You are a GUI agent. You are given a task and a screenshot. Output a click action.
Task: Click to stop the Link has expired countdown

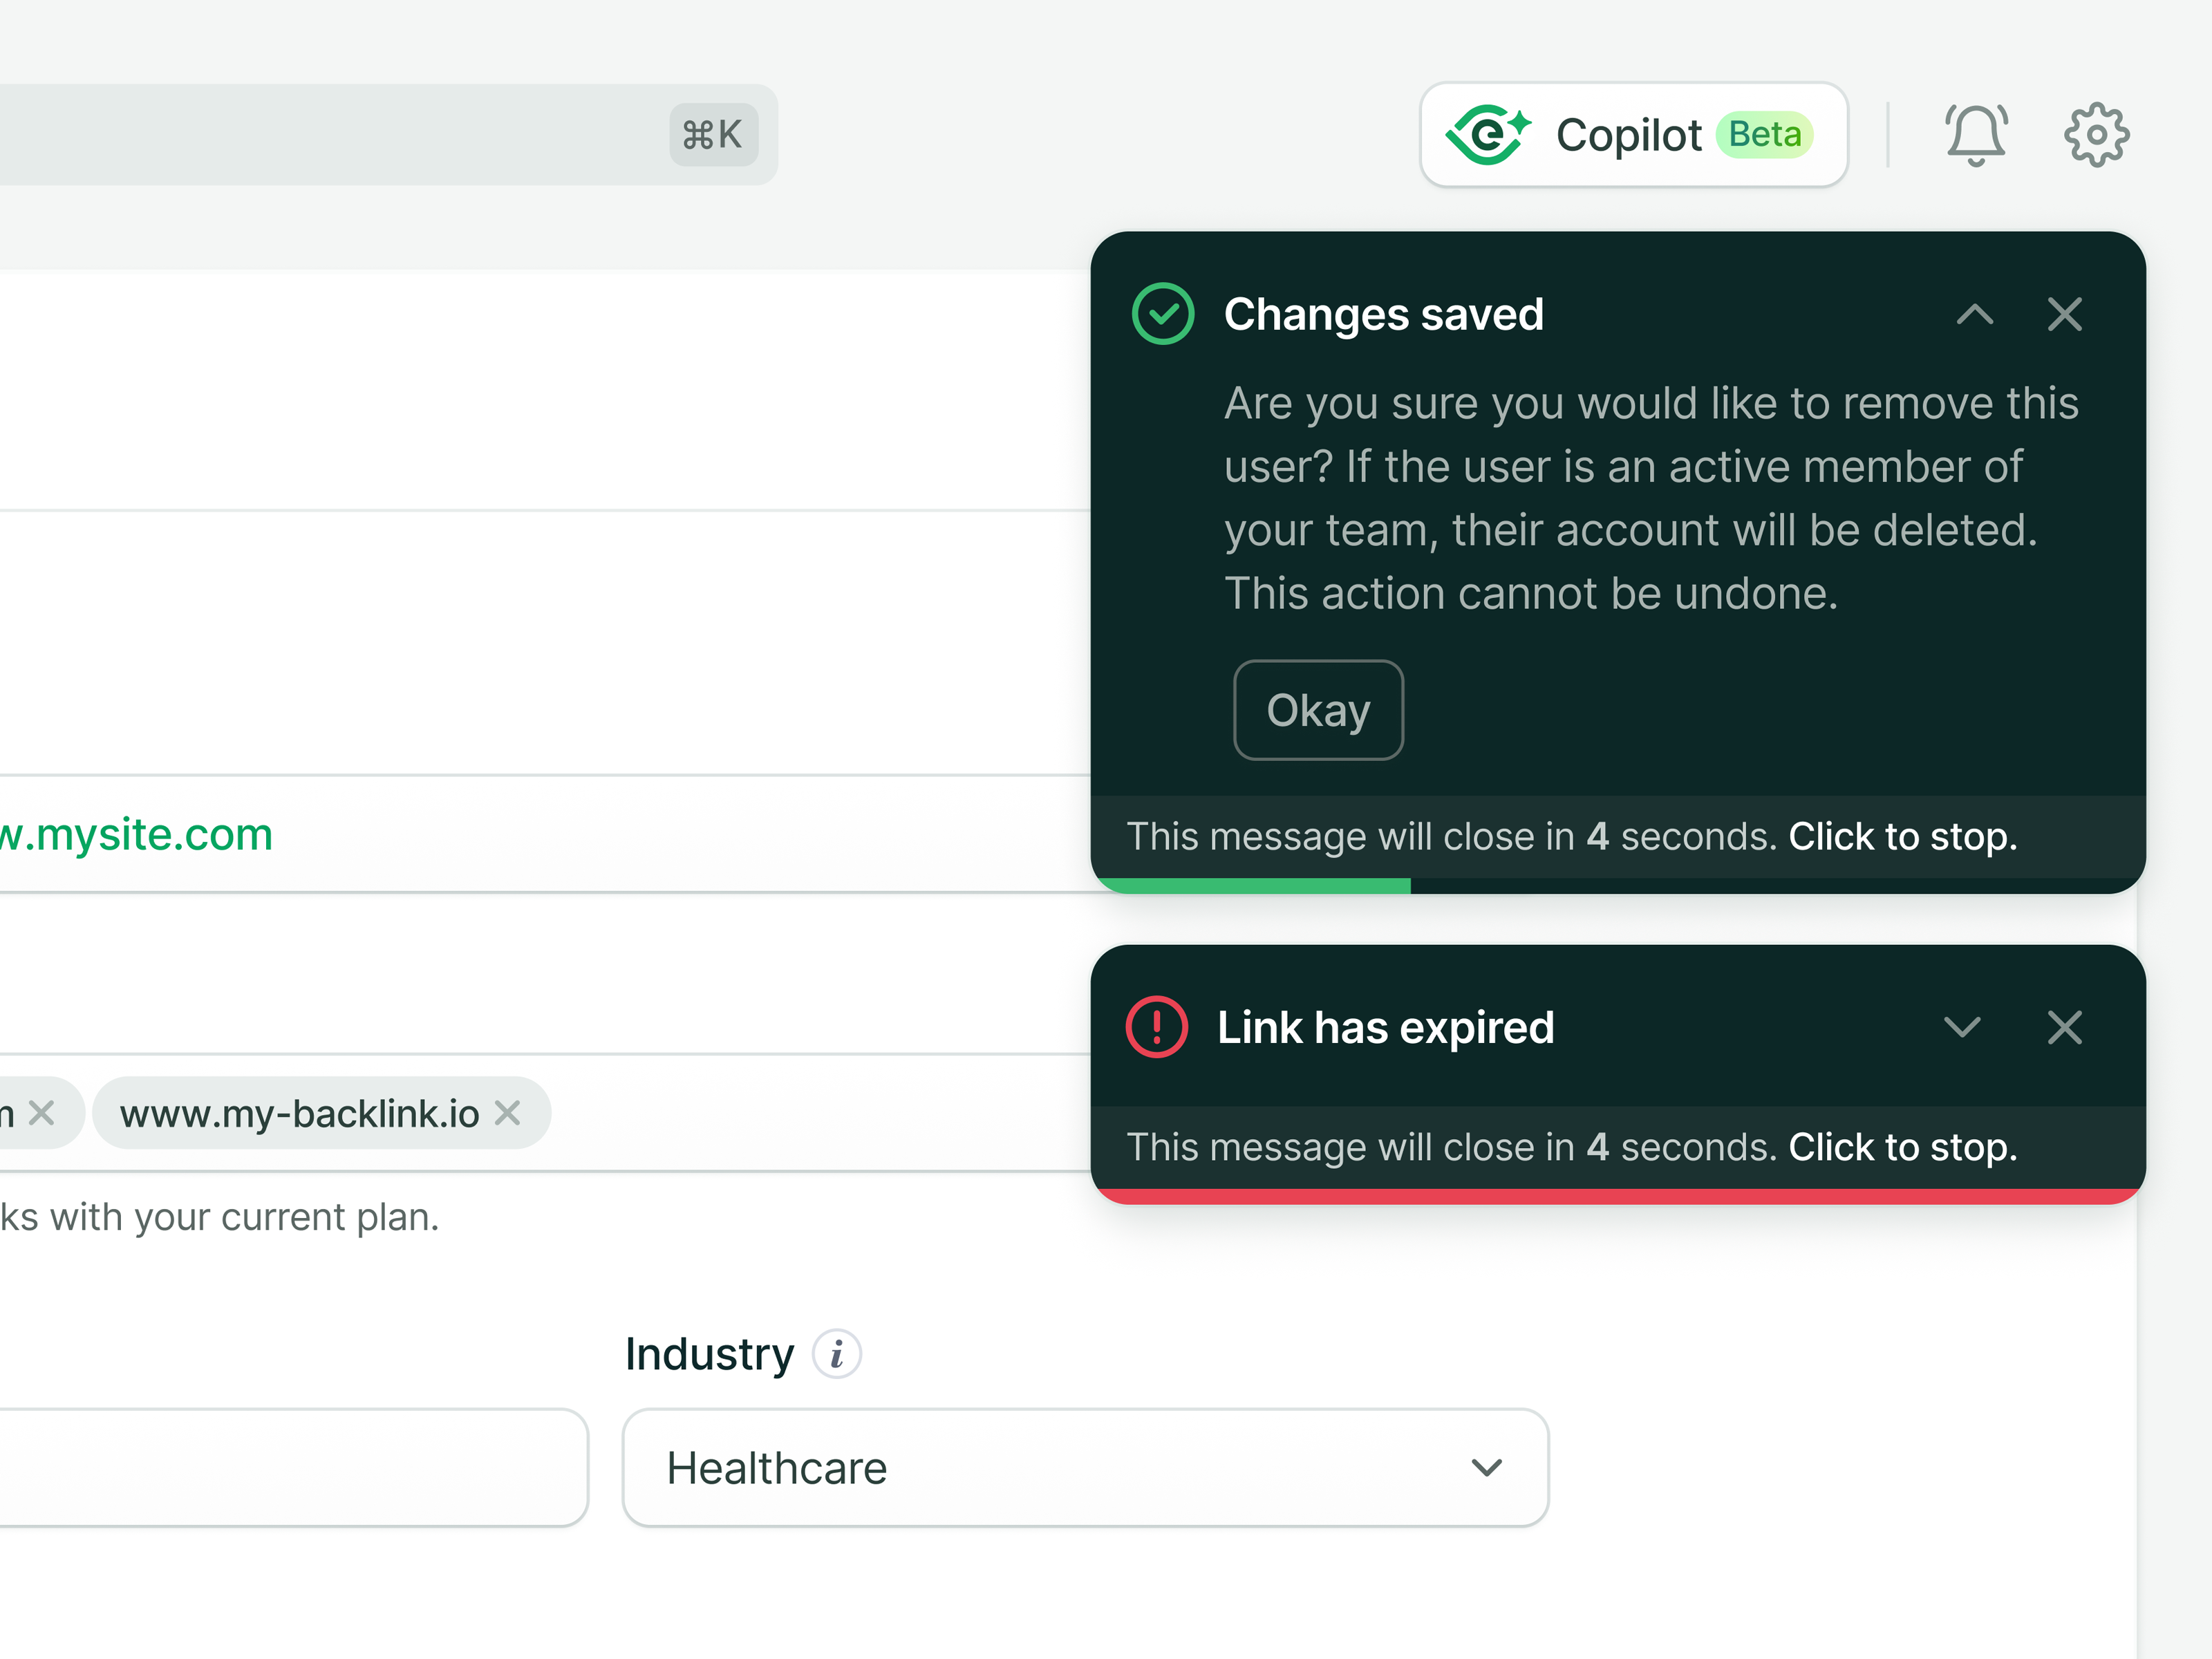(1902, 1147)
